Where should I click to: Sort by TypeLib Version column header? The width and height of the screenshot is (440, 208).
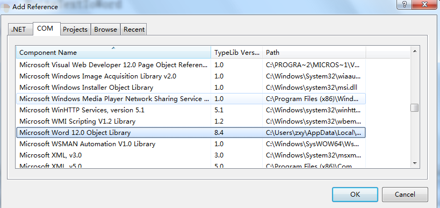click(x=236, y=53)
